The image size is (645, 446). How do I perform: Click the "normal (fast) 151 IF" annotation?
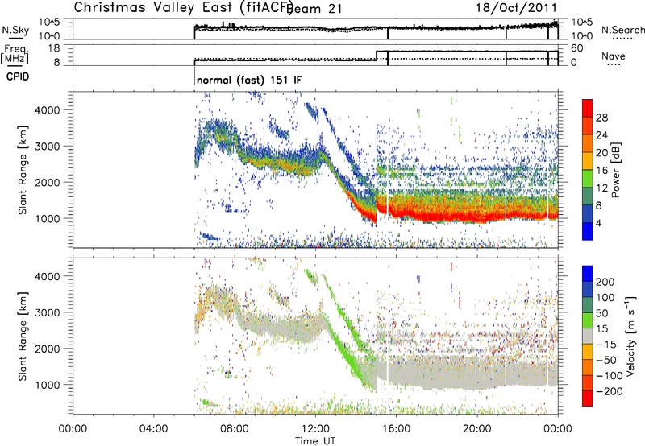[x=249, y=80]
